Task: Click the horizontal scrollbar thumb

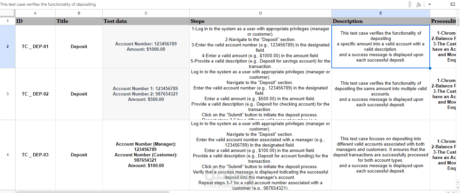Action: (x=93, y=192)
